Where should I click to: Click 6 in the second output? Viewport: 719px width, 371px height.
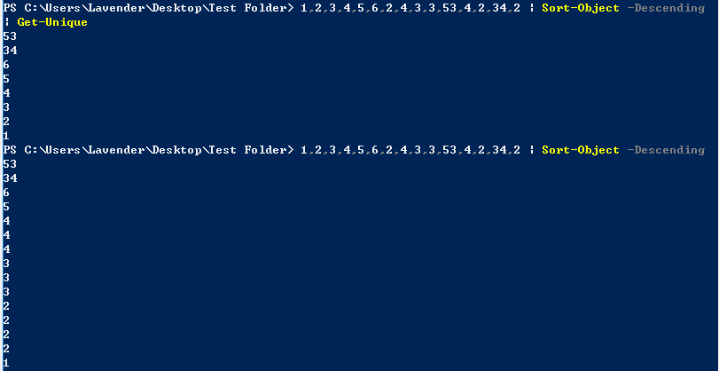[x=6, y=193]
